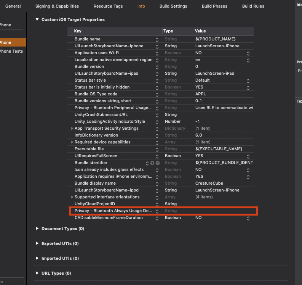Screen dimensions: 302x285
Task: Select InfoDictionary version value 6.0
Action: (x=198, y=135)
